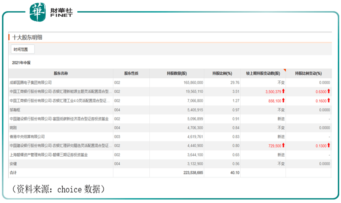Open shareholder 香港中央结算有限公司
341x203 pixels.
click(28, 136)
